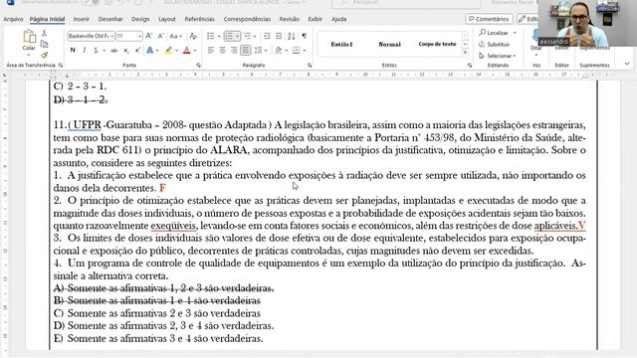The image size is (637, 358).
Task: Open the Estilos pane launcher
Action: (x=470, y=65)
